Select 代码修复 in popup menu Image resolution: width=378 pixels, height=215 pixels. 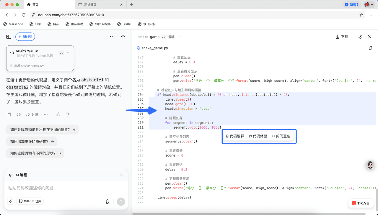point(258,136)
